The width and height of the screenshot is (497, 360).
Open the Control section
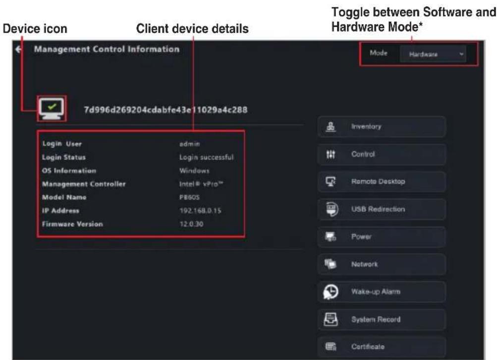click(x=382, y=154)
